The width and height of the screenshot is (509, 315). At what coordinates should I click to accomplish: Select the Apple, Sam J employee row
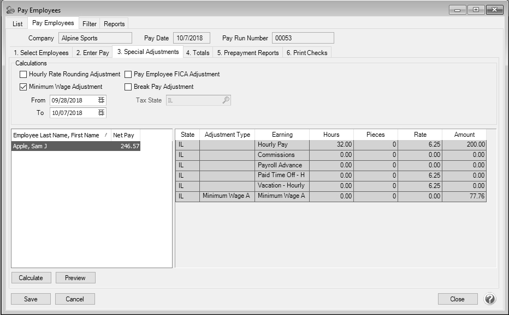pyautogui.click(x=75, y=146)
